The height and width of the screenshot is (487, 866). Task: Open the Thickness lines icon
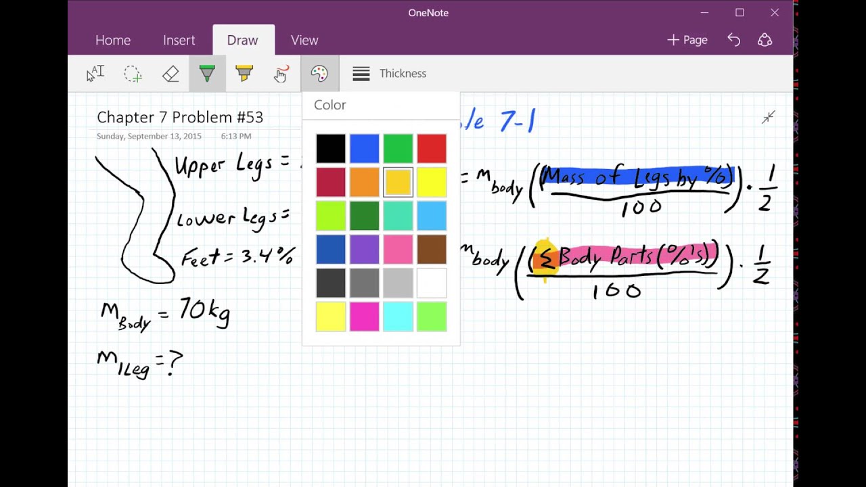click(x=361, y=74)
